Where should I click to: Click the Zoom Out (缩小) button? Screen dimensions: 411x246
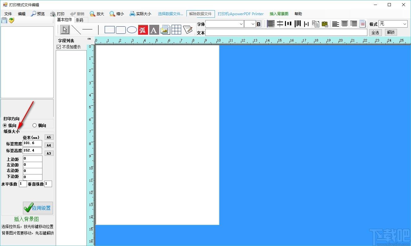pyautogui.click(x=117, y=14)
